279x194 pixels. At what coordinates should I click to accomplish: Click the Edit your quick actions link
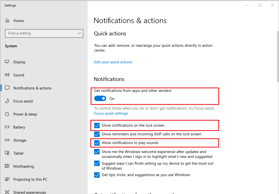click(113, 62)
